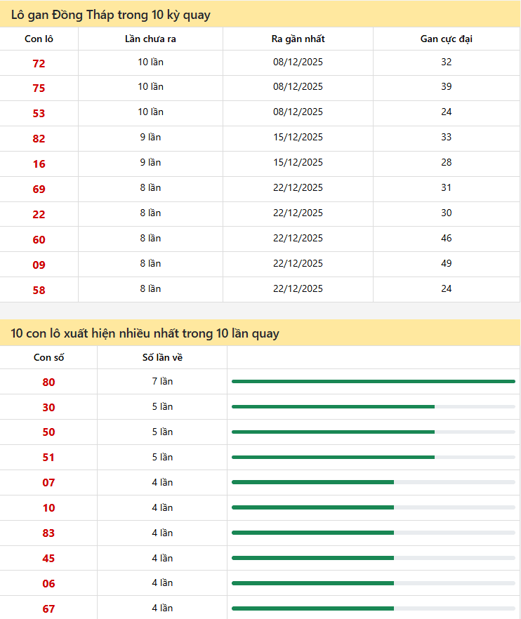The width and height of the screenshot is (521, 619).
Task: Click the "7 lần" count cell
Action: tap(162, 381)
